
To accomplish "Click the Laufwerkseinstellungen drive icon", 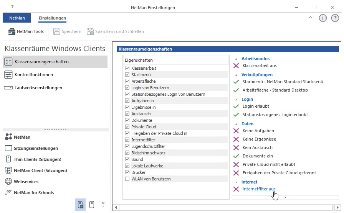I will coord(8,88).
